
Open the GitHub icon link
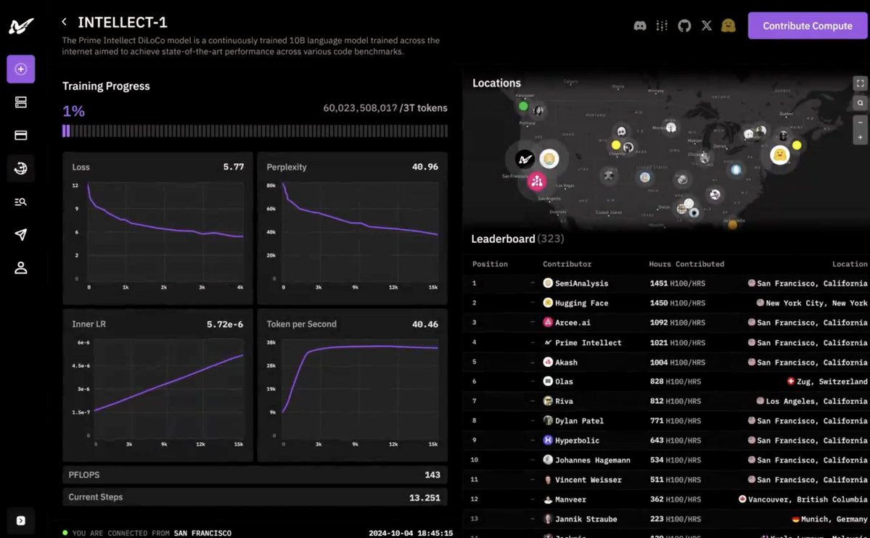point(684,25)
